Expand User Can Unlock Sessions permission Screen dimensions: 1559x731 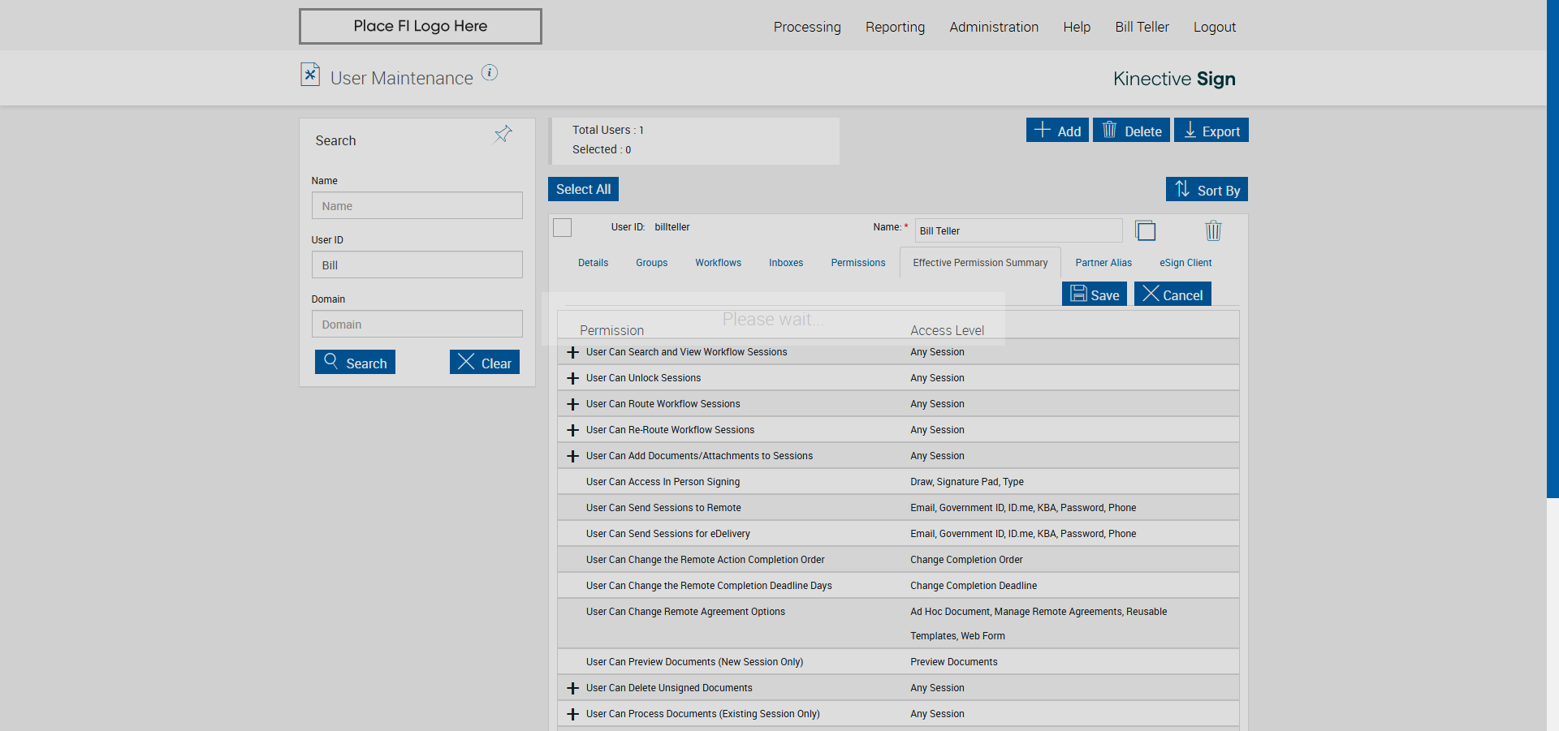572,379
